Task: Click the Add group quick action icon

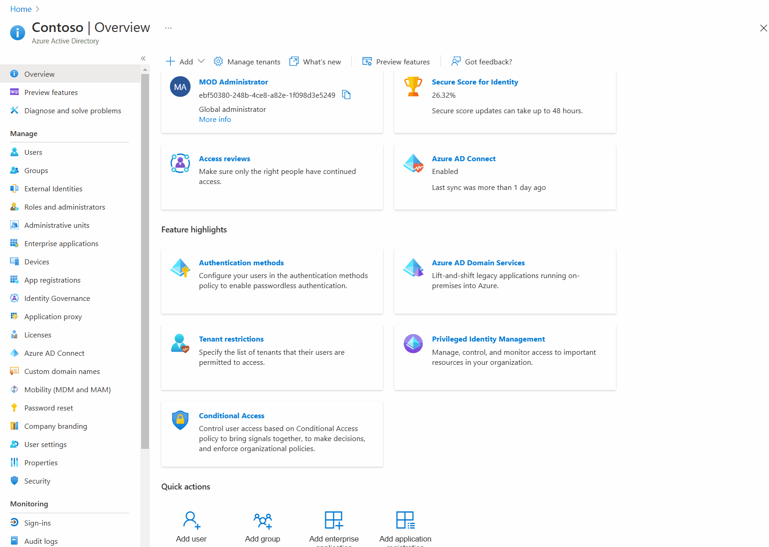Action: click(263, 520)
